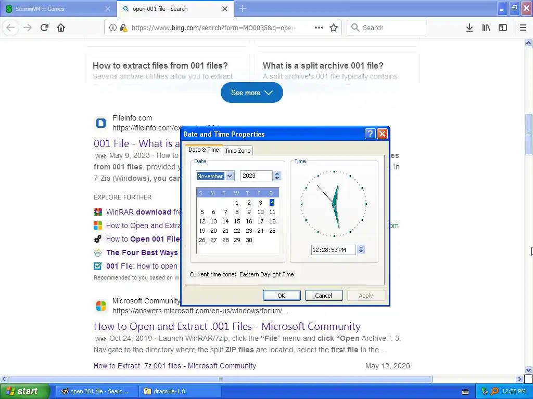
Task: Click the forward arrow in Firefox
Action: pyautogui.click(x=28, y=28)
